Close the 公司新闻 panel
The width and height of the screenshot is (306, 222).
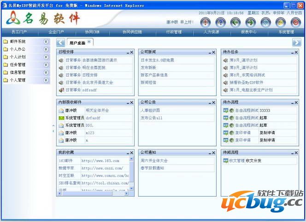[x=213, y=52]
